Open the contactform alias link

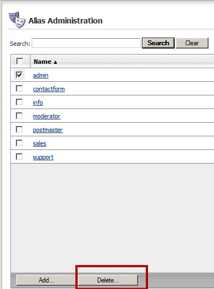coord(49,89)
